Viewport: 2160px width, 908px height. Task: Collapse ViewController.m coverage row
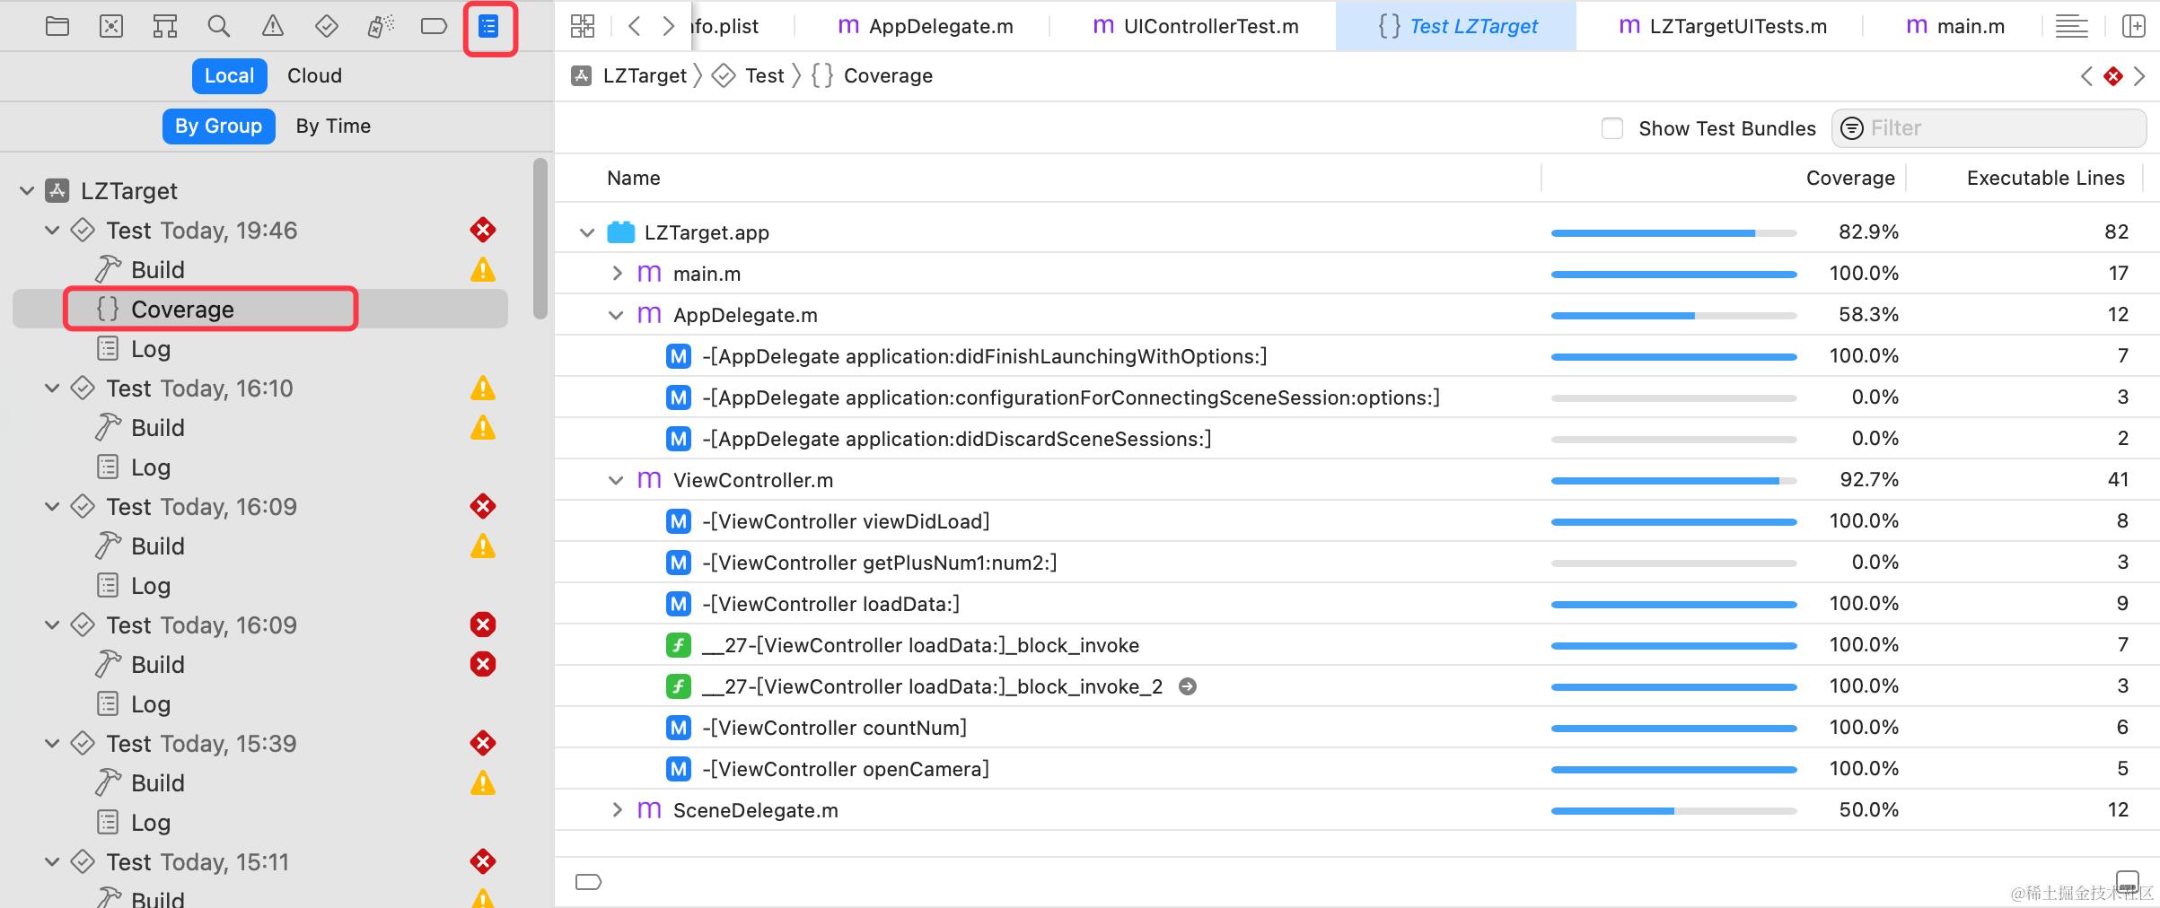coord(616,481)
